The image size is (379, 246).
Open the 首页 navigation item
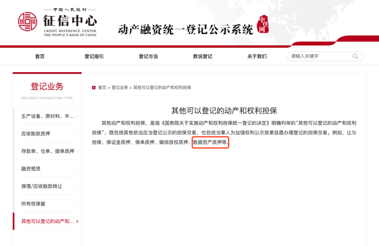click(x=40, y=56)
